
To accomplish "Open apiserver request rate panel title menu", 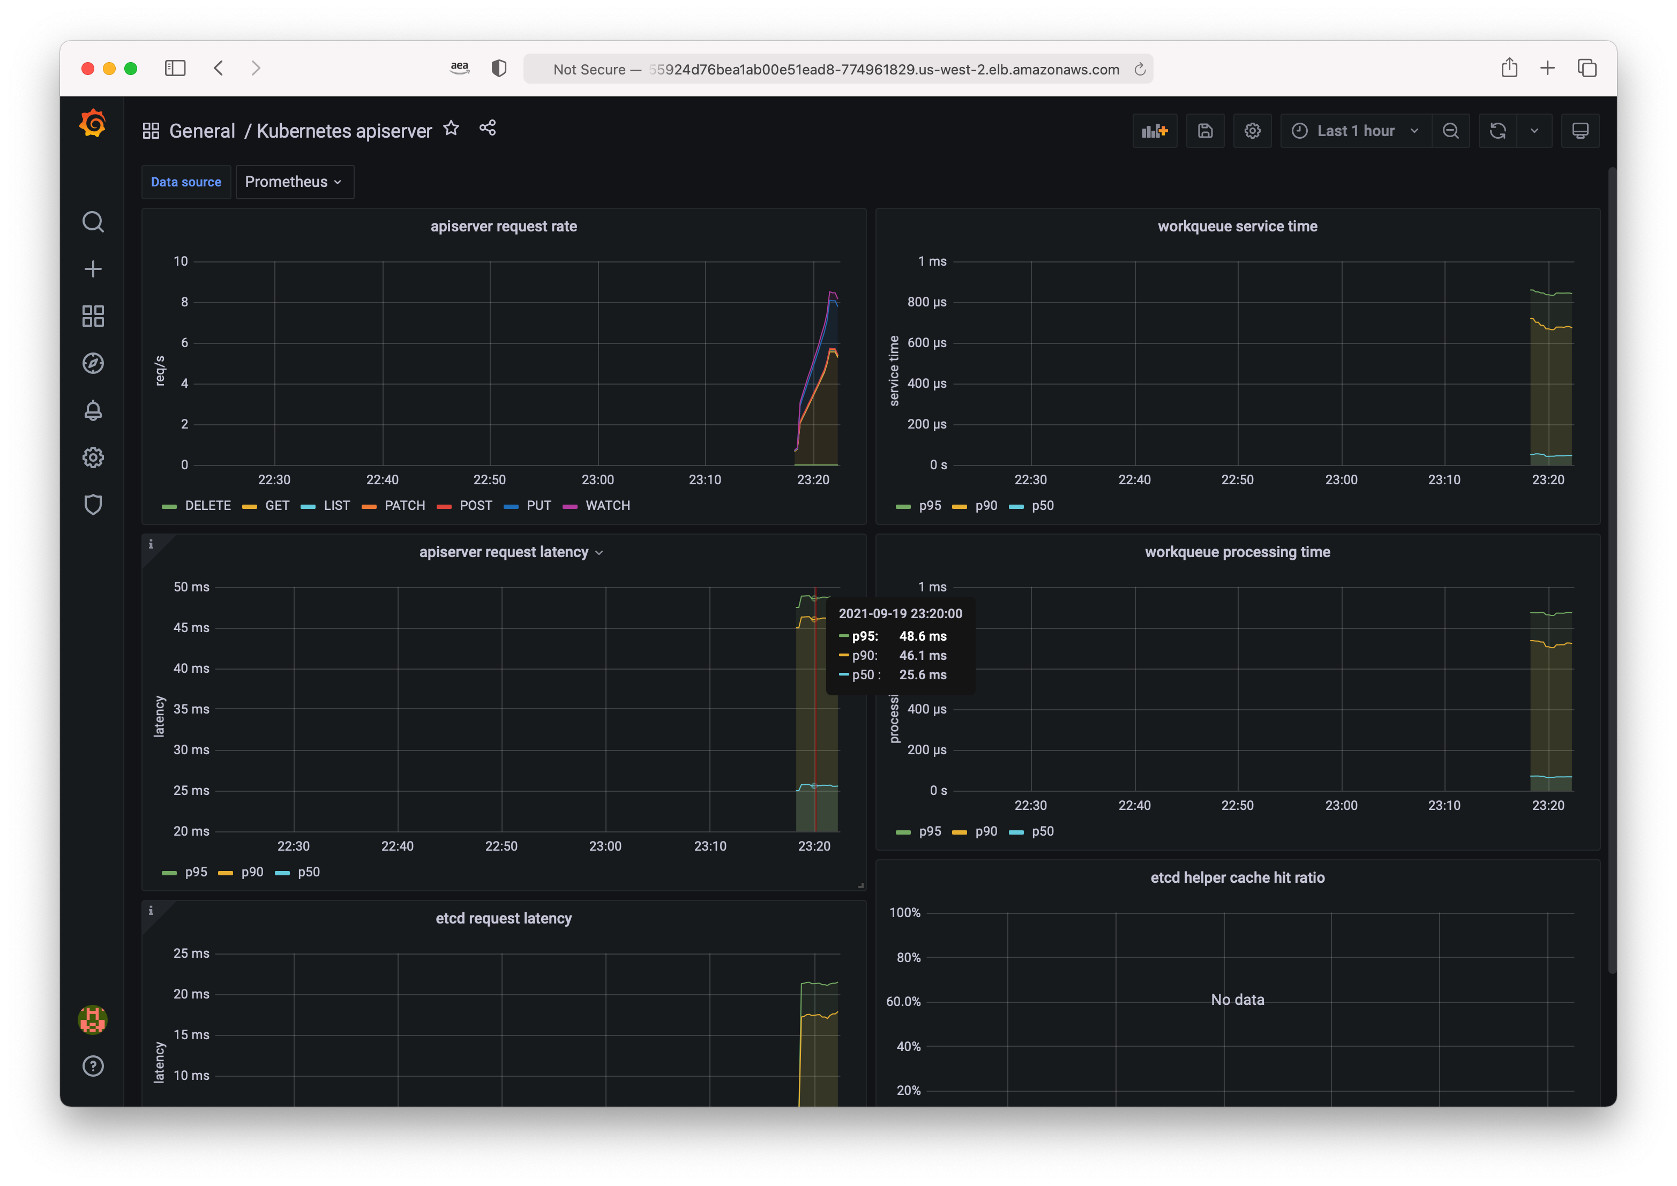I will 504,227.
